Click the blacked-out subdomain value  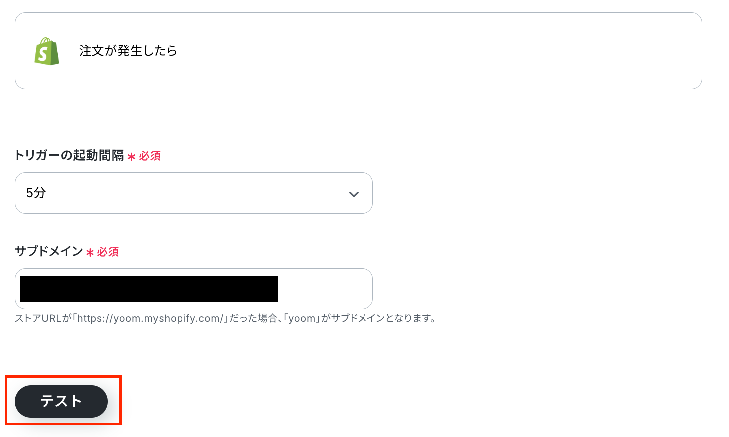(149, 289)
